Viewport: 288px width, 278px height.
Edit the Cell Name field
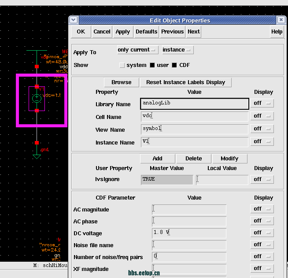tap(195, 116)
